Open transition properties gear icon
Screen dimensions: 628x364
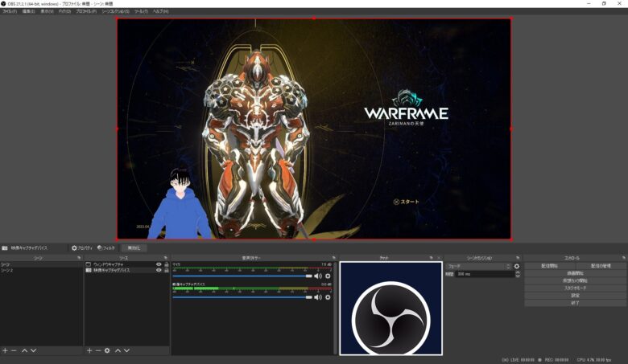click(x=517, y=266)
